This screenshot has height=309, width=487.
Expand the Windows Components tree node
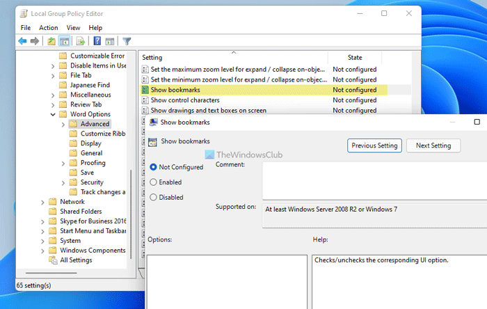[42, 251]
